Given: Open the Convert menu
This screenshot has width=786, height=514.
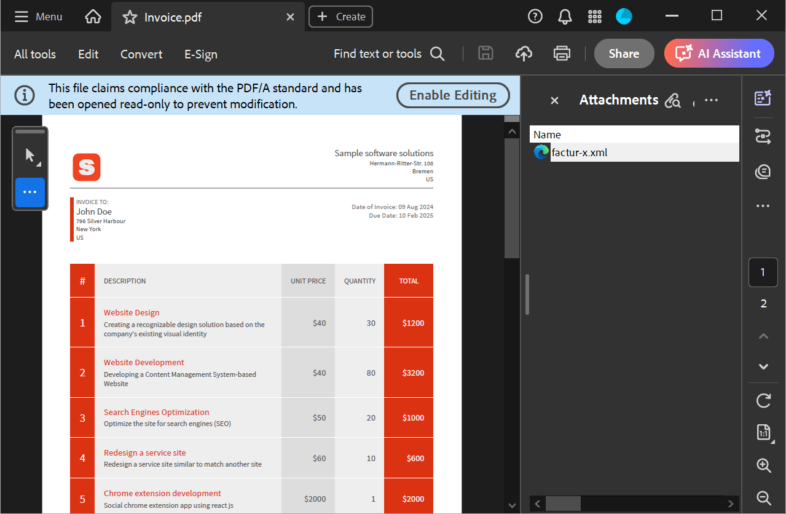Looking at the screenshot, I should point(141,54).
